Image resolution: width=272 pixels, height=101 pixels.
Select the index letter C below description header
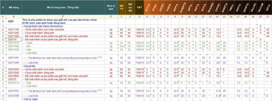pos(63,16)
